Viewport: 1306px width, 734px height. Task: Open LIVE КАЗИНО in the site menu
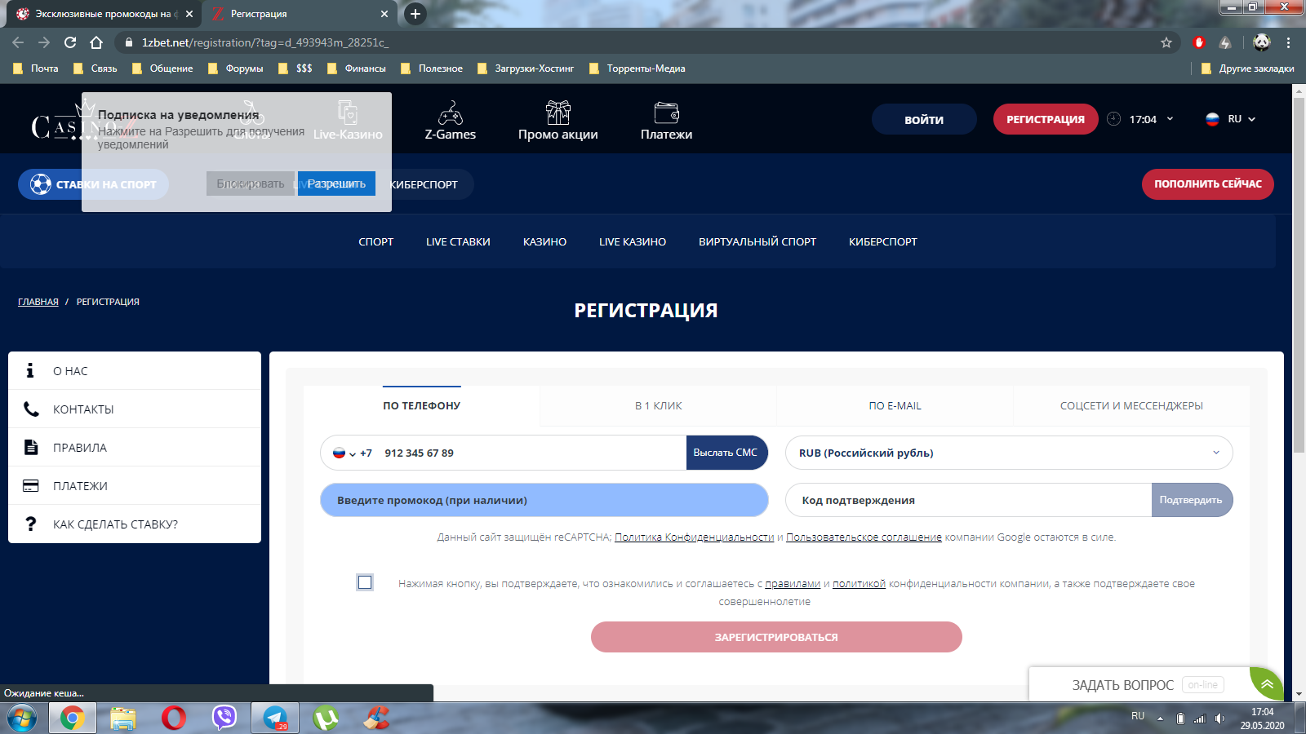(633, 241)
